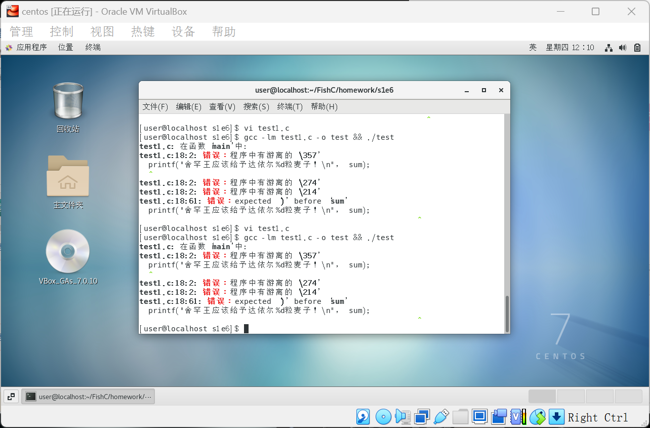
Task: Click the terminal vertical scrollbar thumb
Action: coord(506,313)
